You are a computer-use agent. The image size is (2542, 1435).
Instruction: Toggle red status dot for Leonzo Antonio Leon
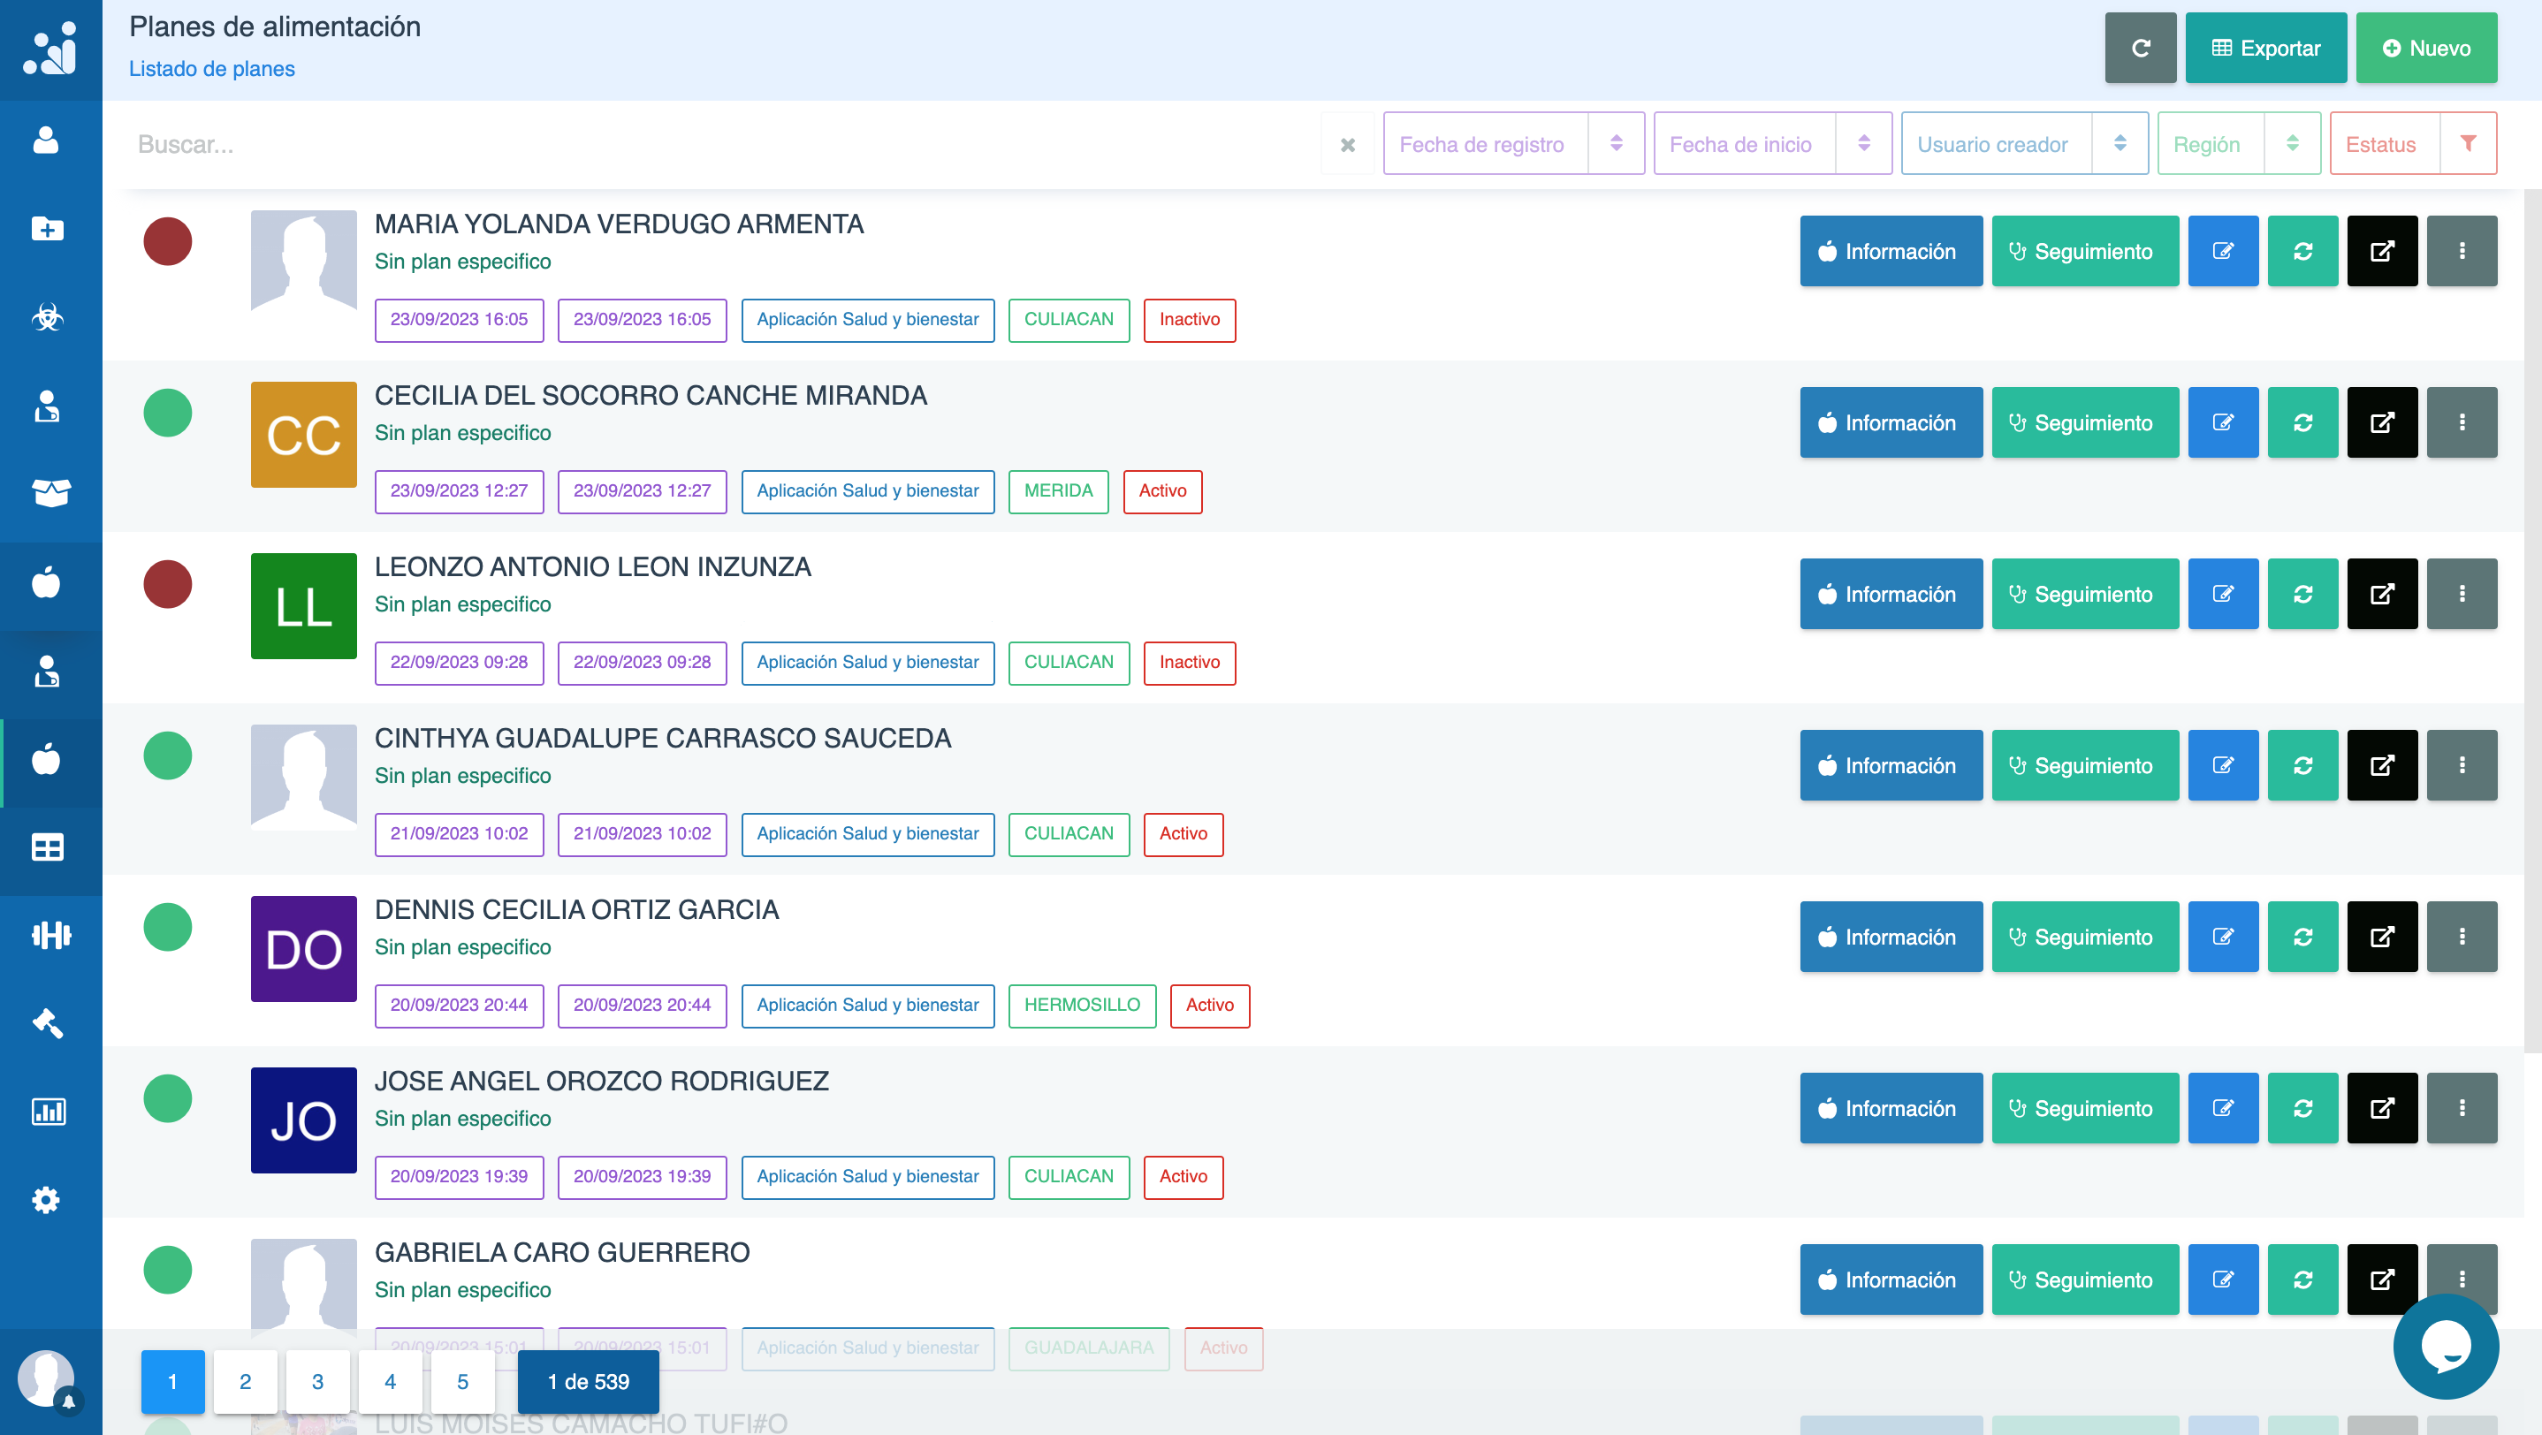[168, 585]
